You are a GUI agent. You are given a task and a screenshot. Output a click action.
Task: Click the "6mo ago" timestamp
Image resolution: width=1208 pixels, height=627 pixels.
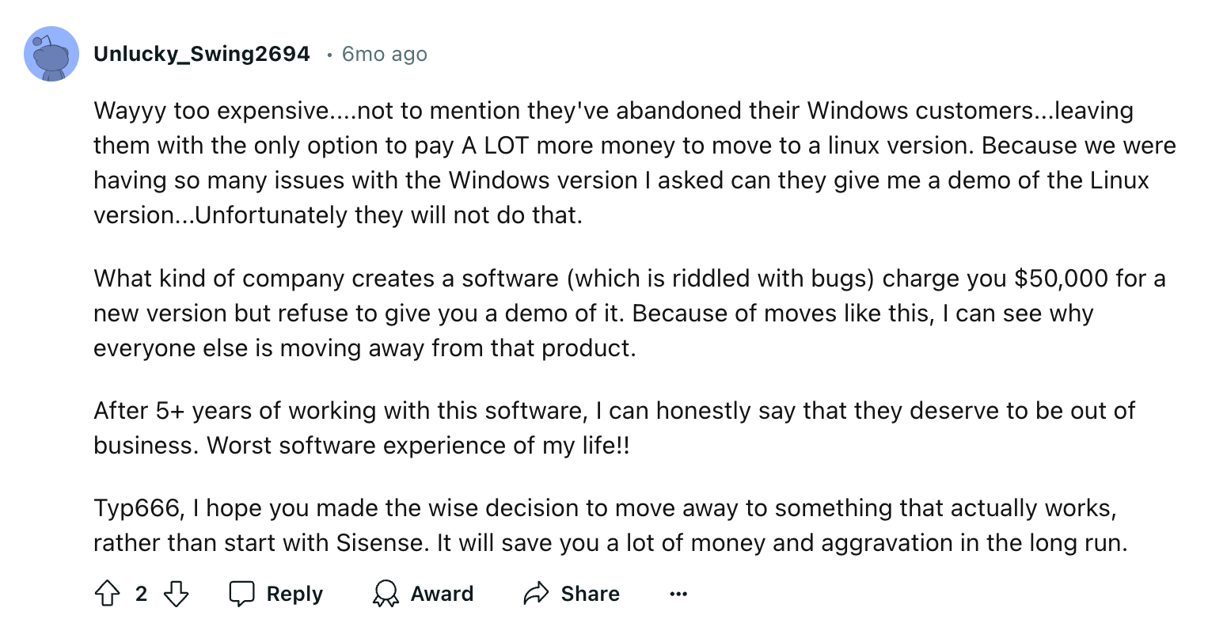coord(384,54)
